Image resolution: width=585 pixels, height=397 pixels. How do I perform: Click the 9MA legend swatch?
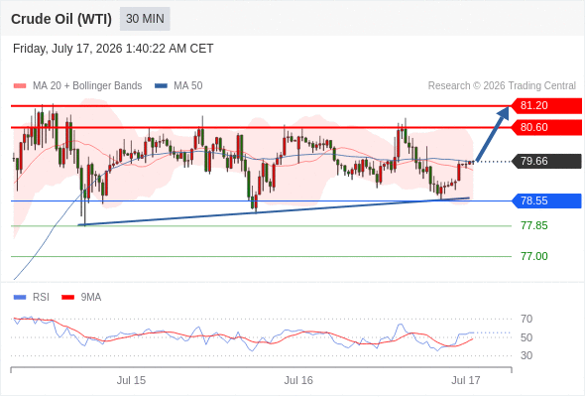pyautogui.click(x=67, y=298)
